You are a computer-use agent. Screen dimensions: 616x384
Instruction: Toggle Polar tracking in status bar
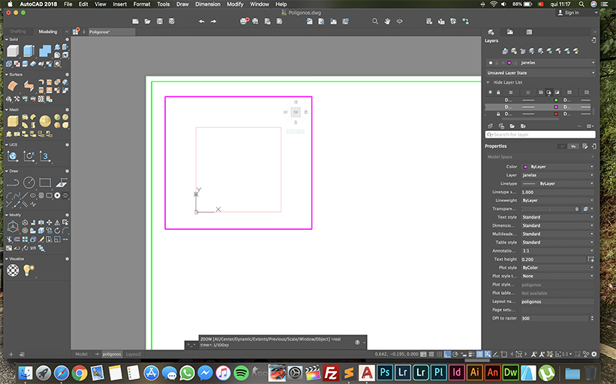(x=455, y=354)
